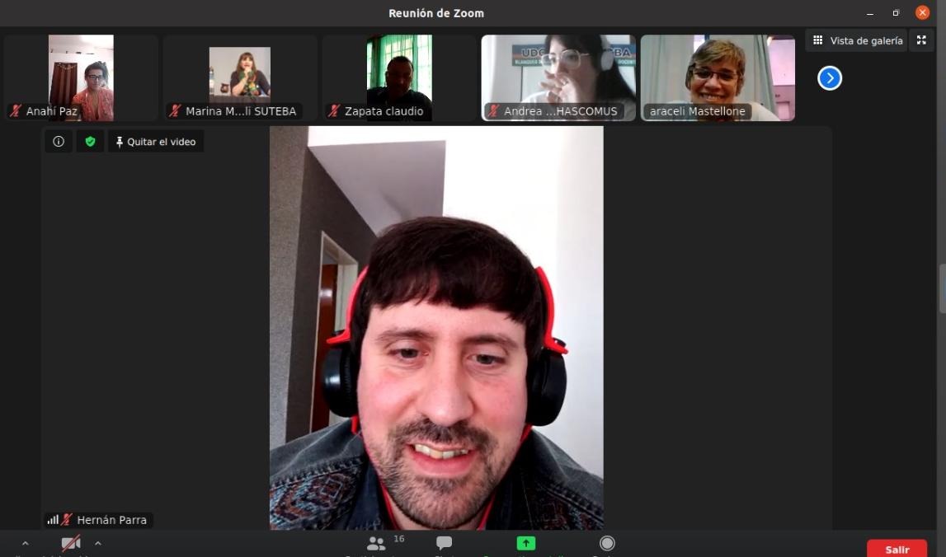Viewport: 946px width, 557px height.
Task: Select Zapata claudio video thumbnail
Action: pos(399,77)
